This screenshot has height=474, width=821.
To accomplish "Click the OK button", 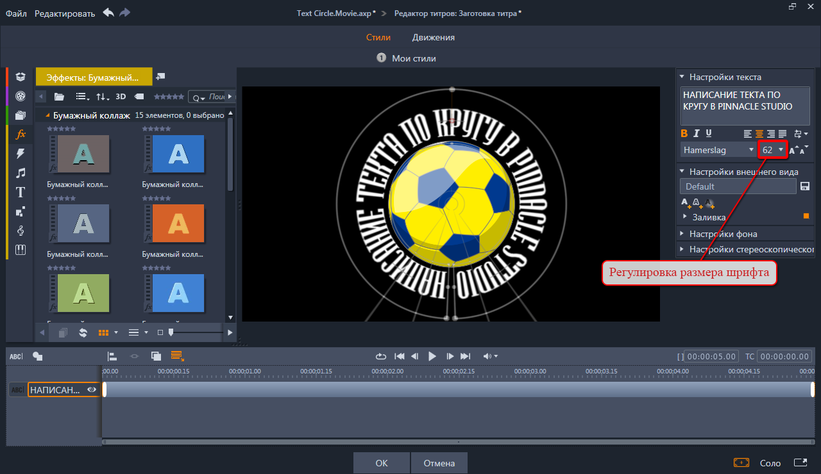I will (382, 463).
